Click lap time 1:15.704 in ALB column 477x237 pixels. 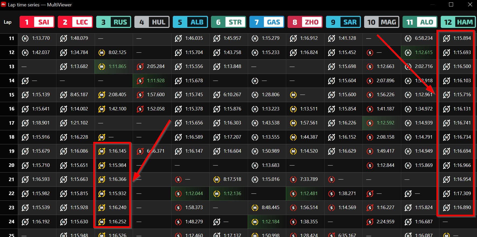coord(194,52)
